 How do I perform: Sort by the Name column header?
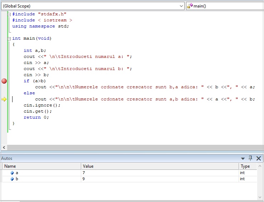pyautogui.click(x=42, y=166)
